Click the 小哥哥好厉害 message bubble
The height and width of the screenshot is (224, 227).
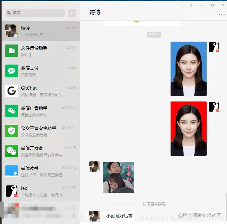pyautogui.click(x=119, y=216)
